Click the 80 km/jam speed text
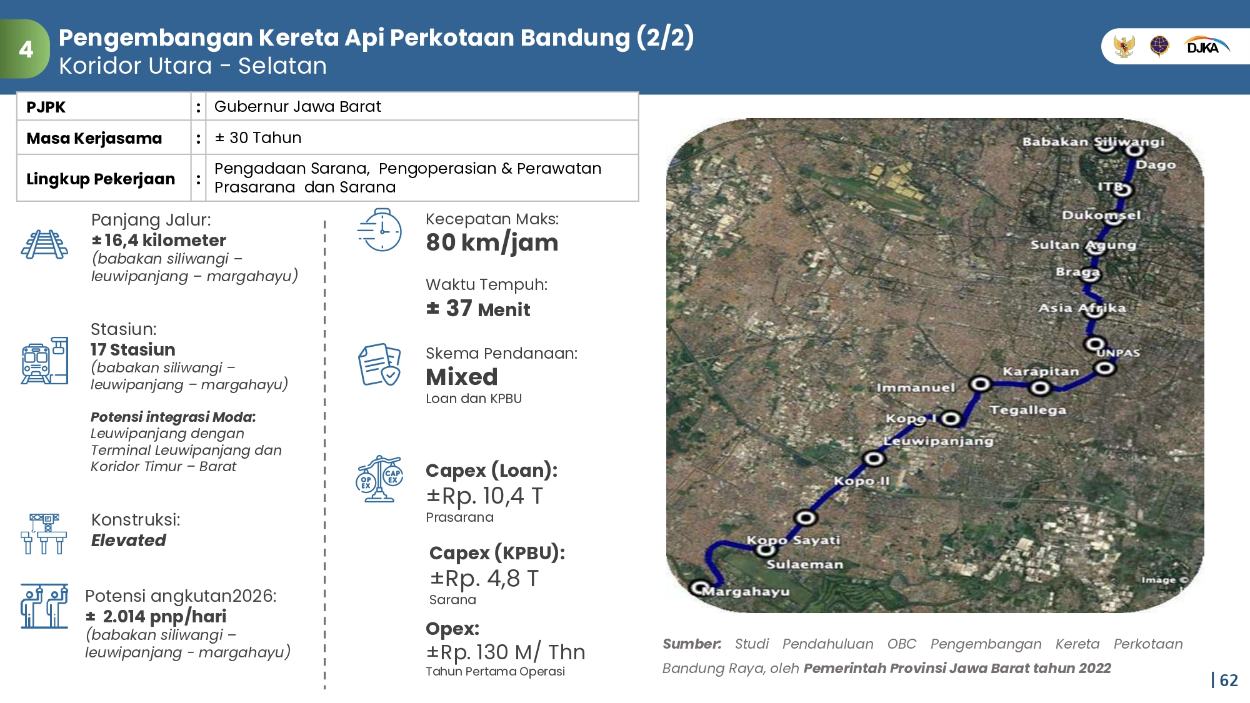Screen dimensions: 1250x703 pyautogui.click(x=492, y=242)
